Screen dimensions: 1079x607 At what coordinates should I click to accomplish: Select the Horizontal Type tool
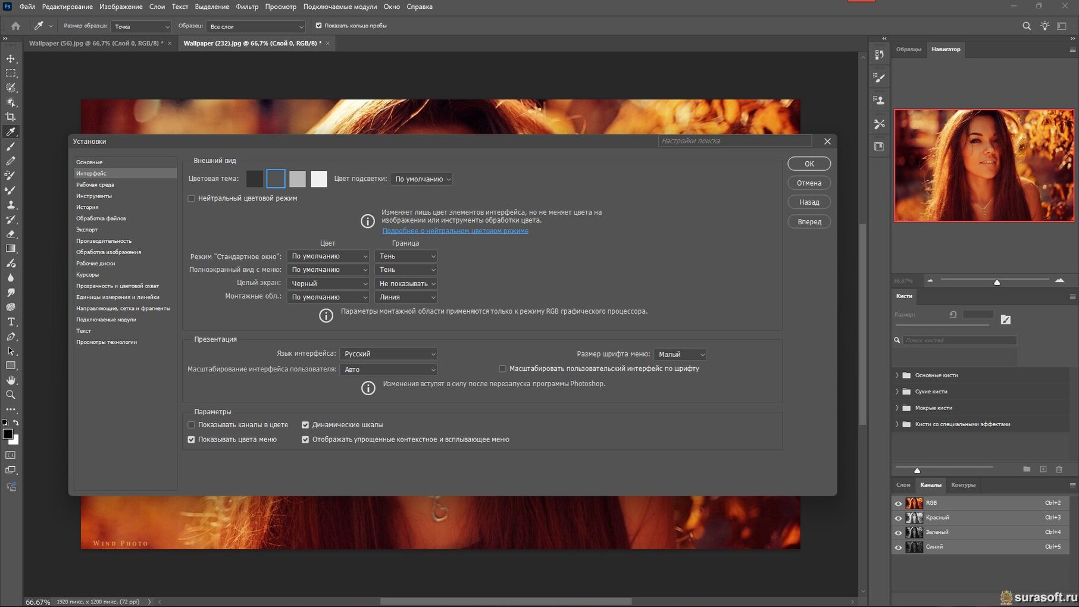coord(11,322)
